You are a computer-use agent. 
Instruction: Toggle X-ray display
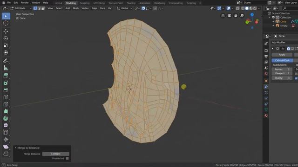[x=237, y=8]
